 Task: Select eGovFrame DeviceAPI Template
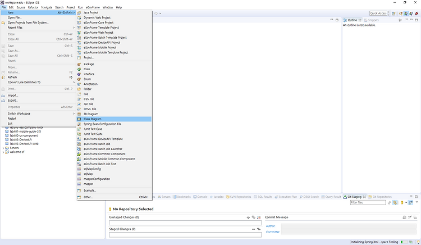click(x=114, y=139)
